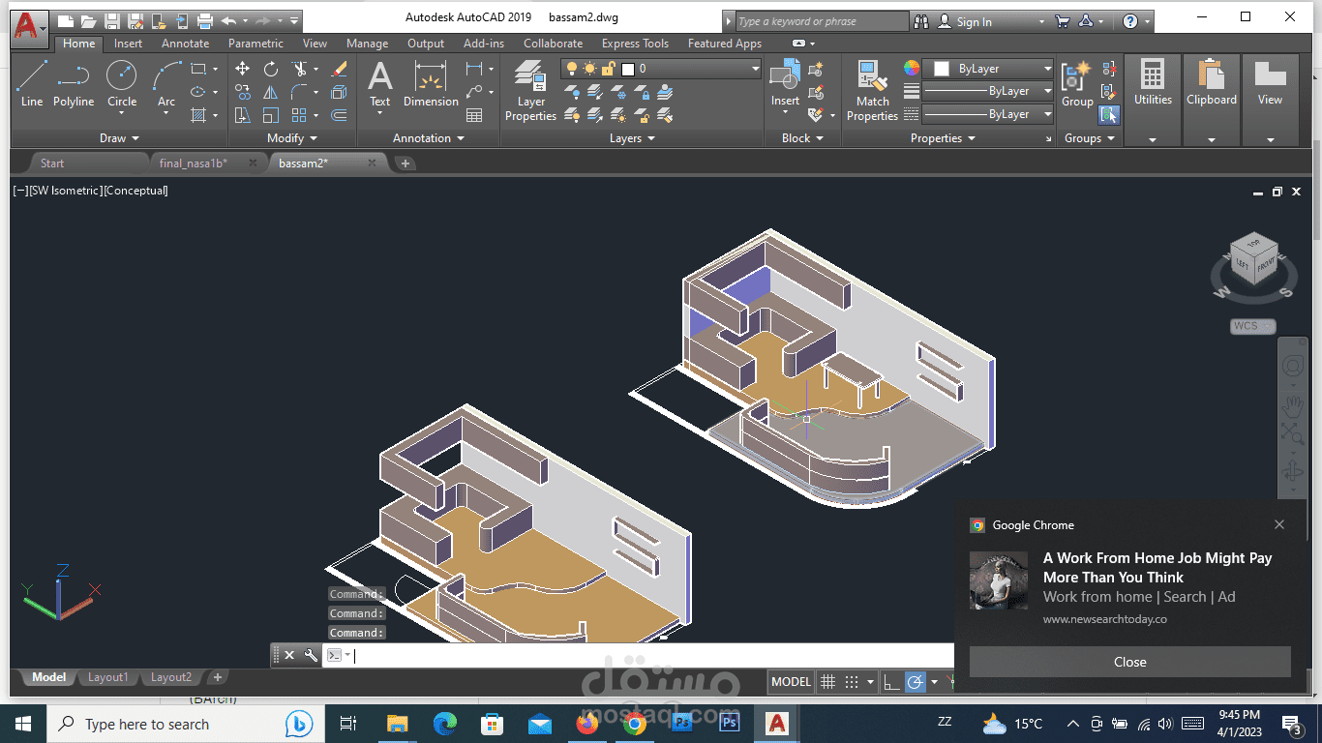Screen dimensions: 1322x743
Task: Select the Polyline tool
Action: (74, 83)
